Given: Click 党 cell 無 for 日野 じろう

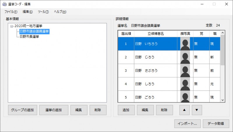Looking at the screenshot, I should pyautogui.click(x=201, y=57).
